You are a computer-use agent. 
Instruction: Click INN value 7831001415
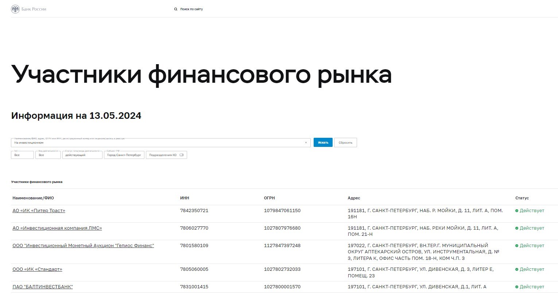tap(194, 287)
